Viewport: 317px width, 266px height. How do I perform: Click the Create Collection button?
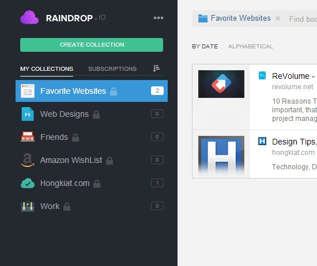click(92, 45)
